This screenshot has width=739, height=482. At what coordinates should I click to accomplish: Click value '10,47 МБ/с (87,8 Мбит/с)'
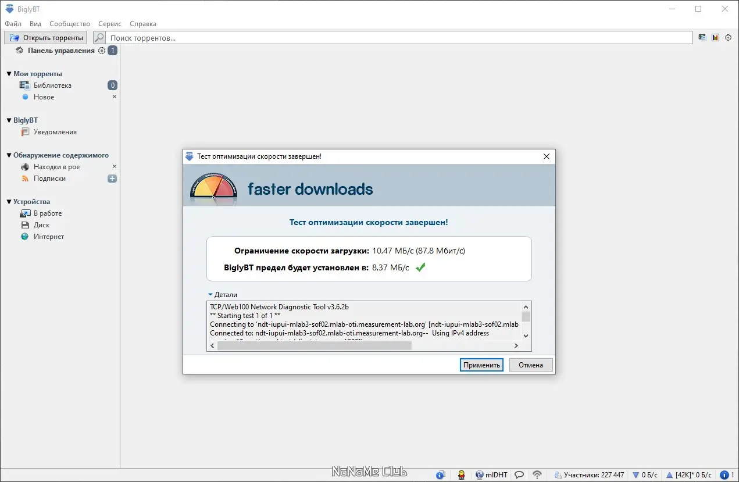tap(419, 251)
